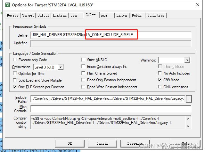Toggle Enum Container always int
The width and height of the screenshot is (205, 152).
point(83,67)
